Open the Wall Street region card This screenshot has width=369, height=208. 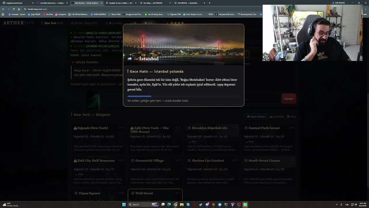coord(155,195)
